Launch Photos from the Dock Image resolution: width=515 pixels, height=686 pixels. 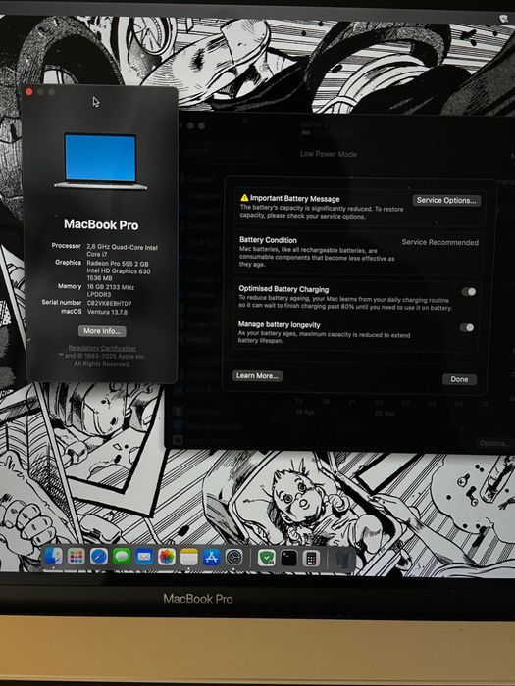(167, 557)
